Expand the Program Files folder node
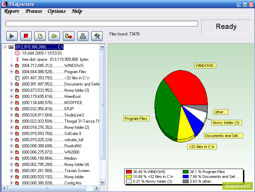The image size is (255, 192). pos(11,71)
